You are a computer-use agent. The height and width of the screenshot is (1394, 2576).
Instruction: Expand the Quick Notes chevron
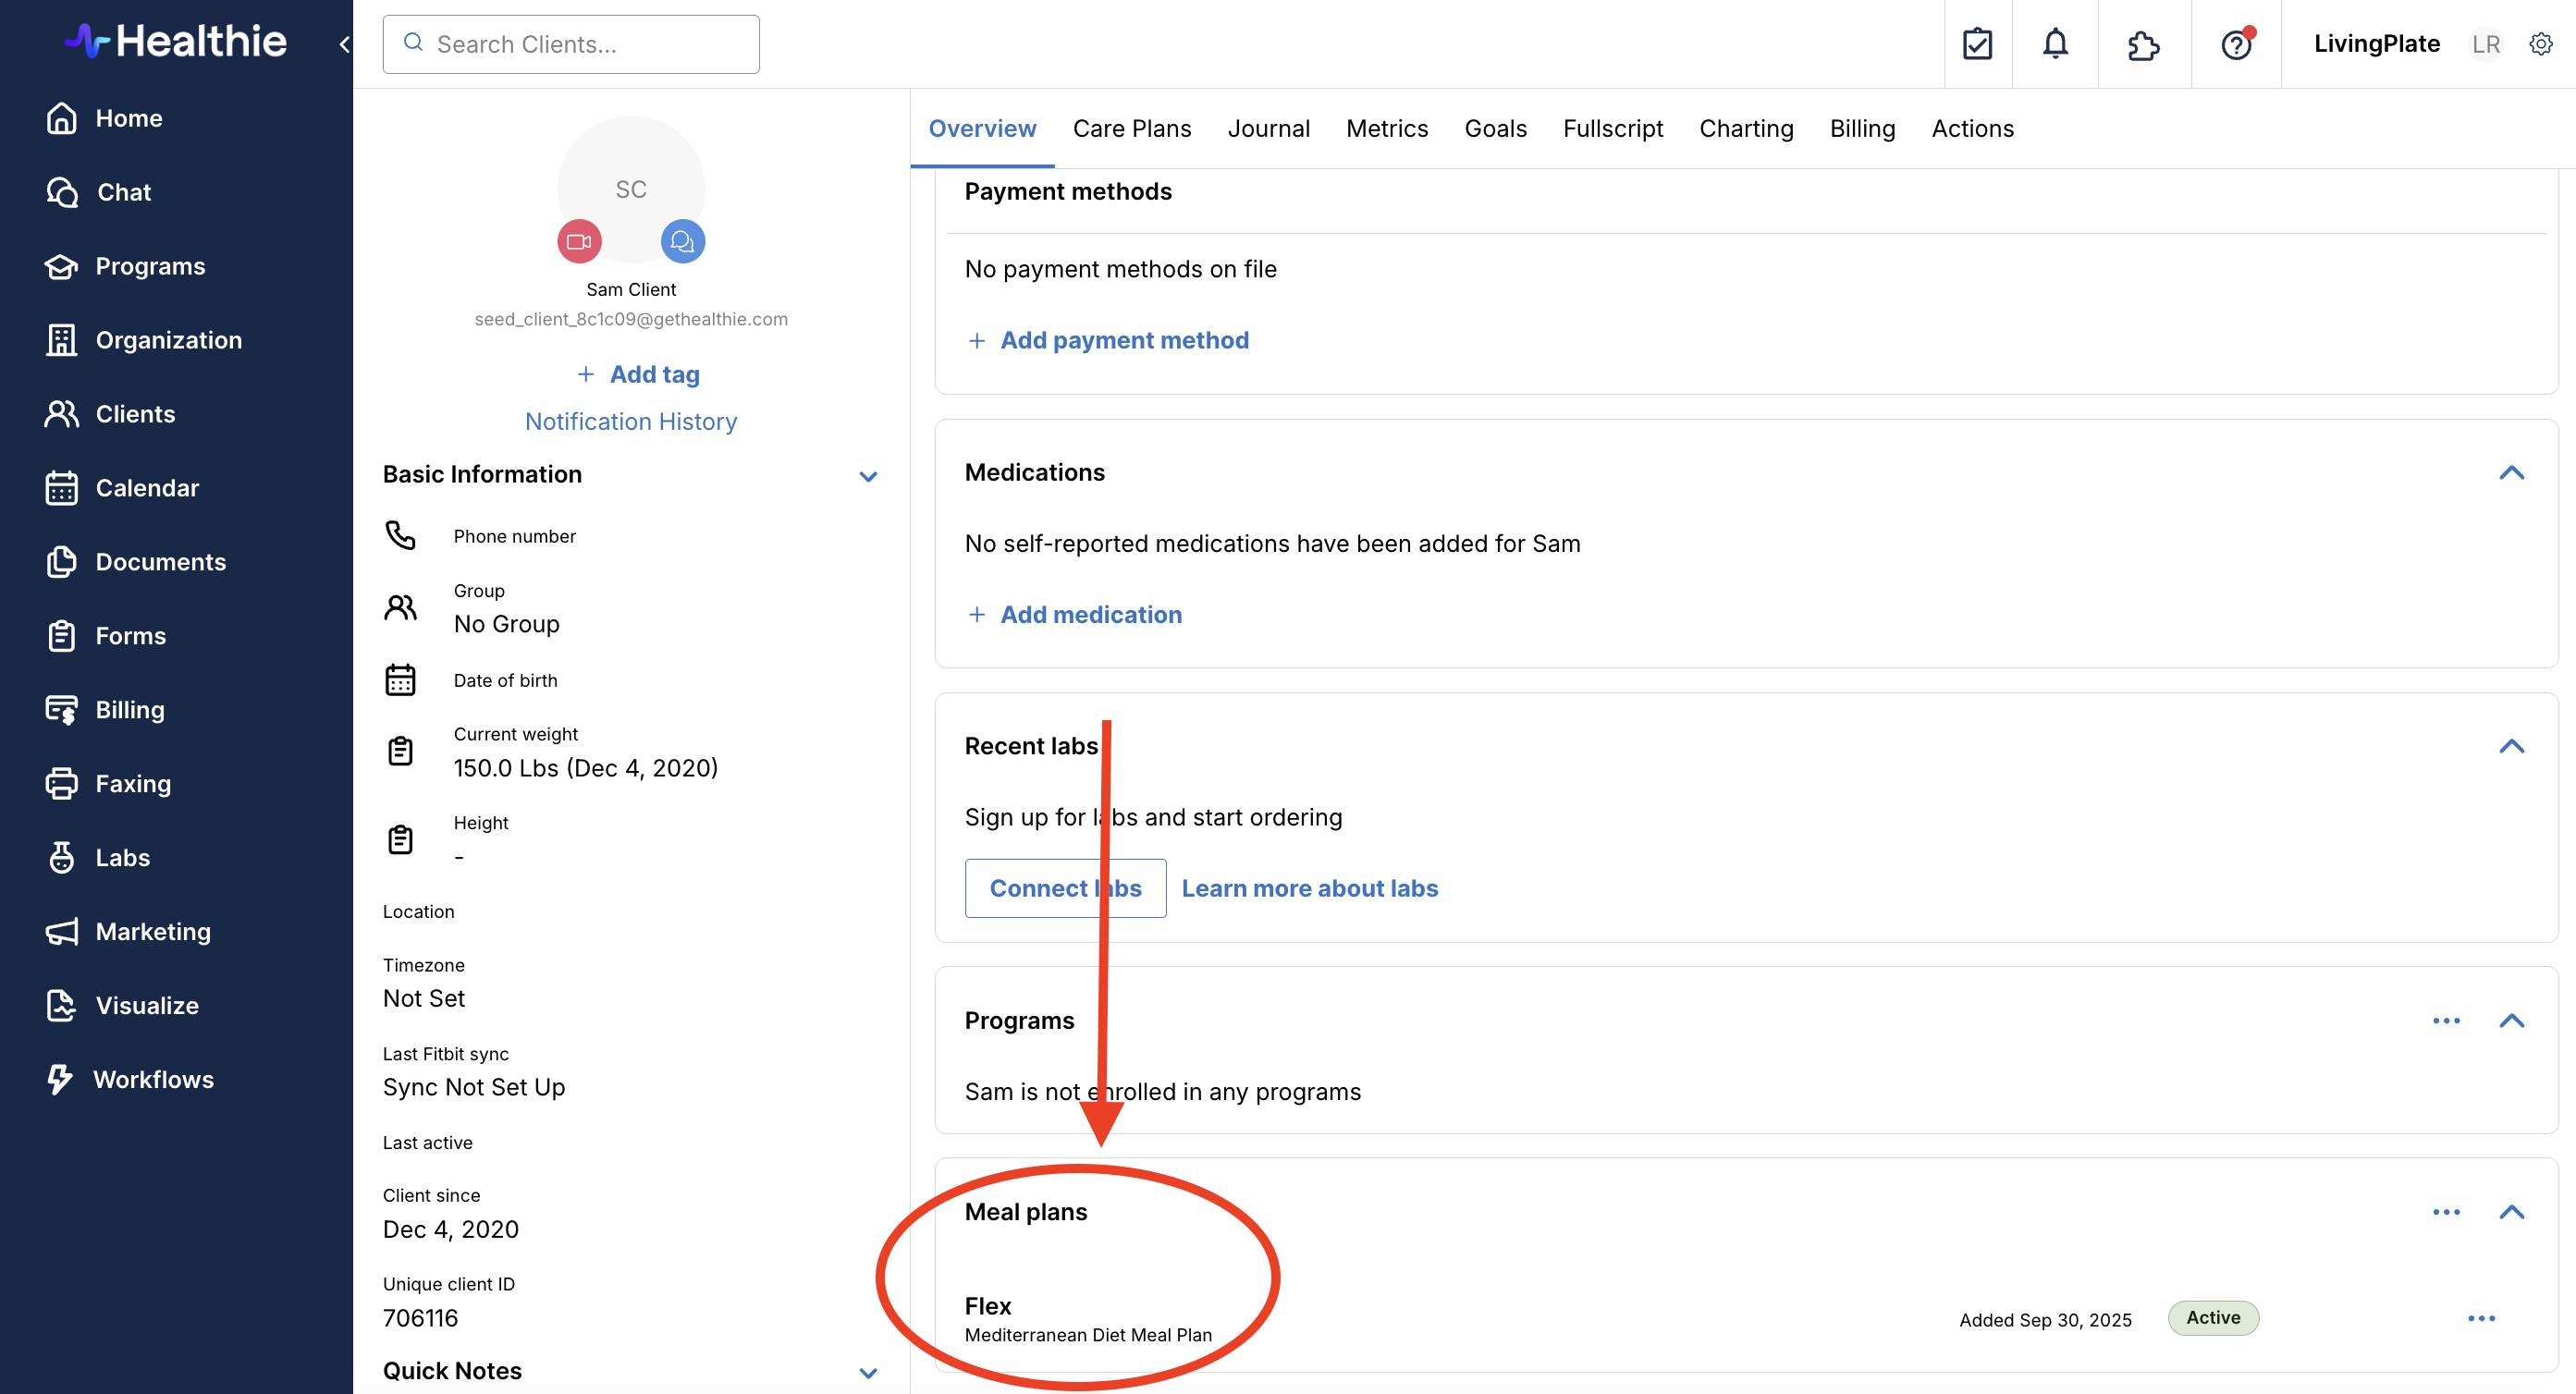(x=868, y=1372)
